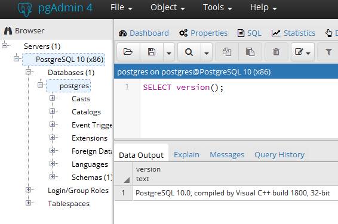
Task: Click the Statistics chart icon
Action: [276, 33]
